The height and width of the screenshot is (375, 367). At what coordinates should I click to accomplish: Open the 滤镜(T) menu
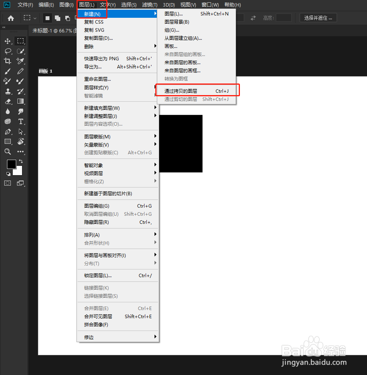[150, 5]
